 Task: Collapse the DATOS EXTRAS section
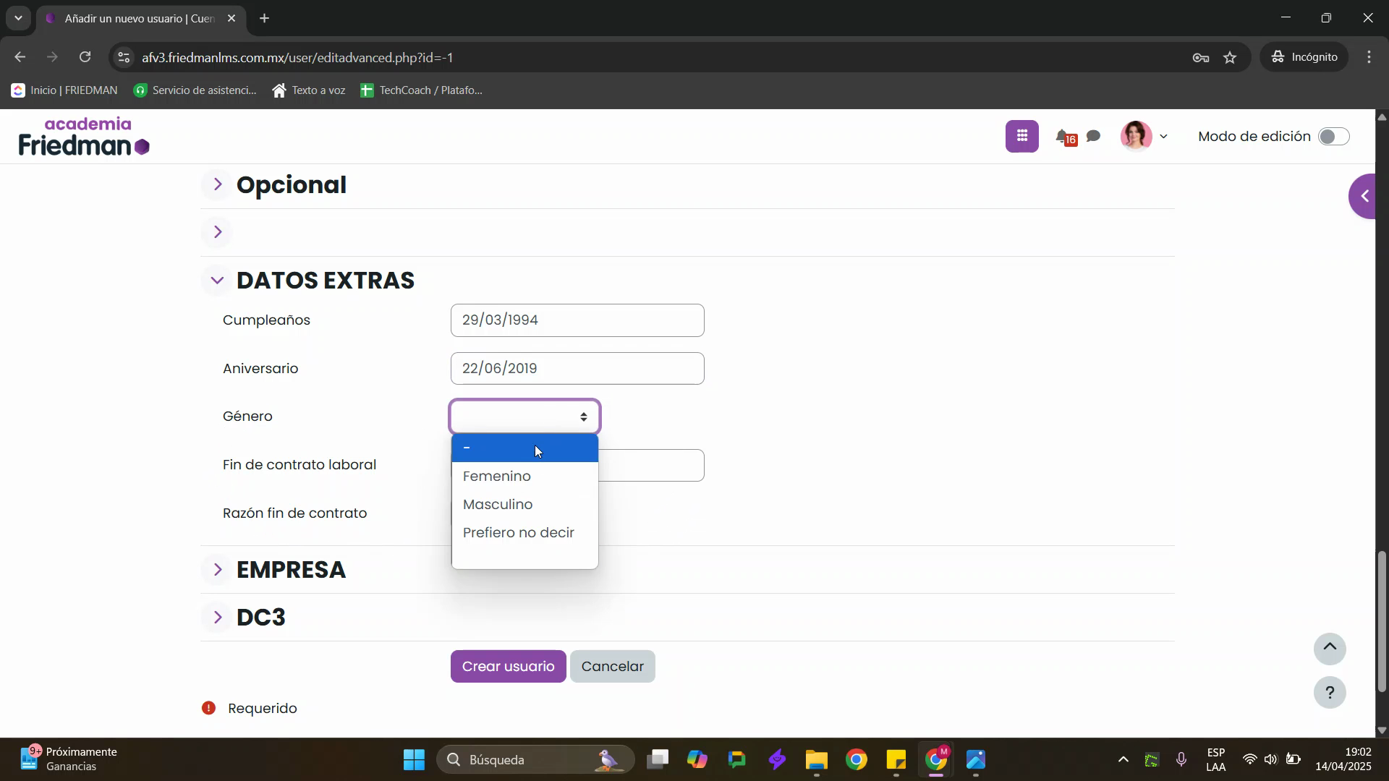click(218, 281)
